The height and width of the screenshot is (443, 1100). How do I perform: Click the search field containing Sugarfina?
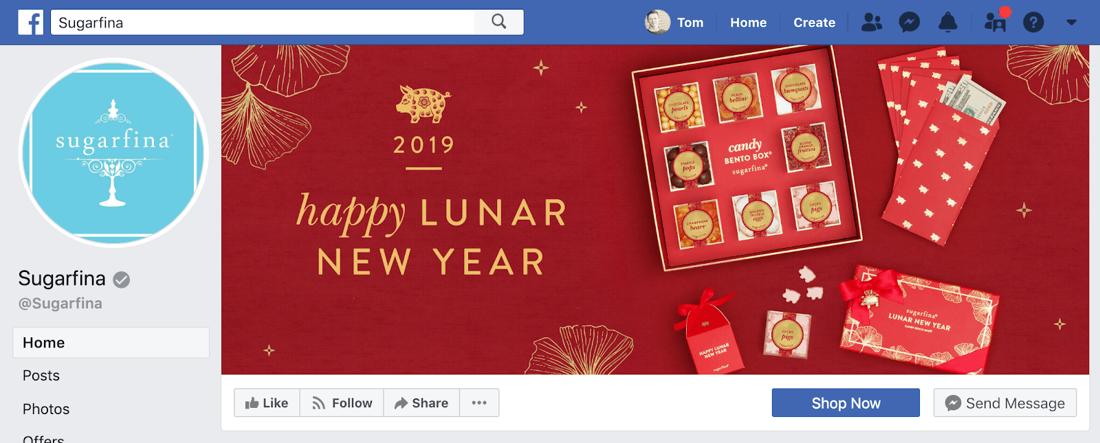tap(263, 23)
